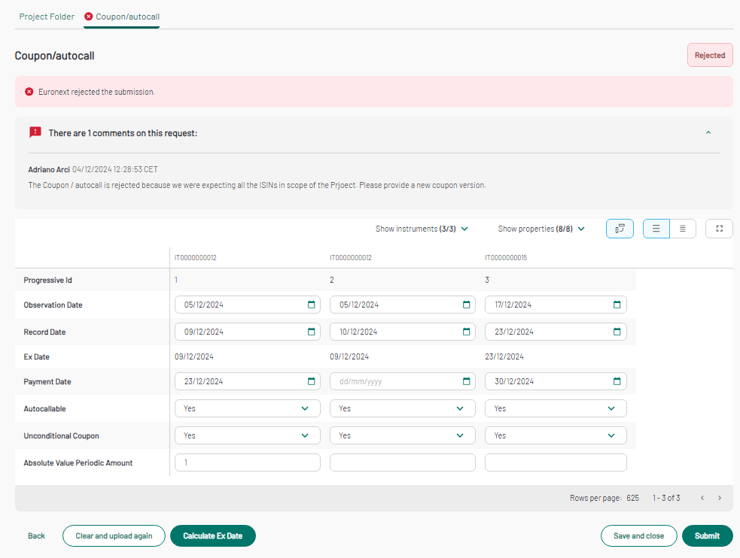Click Clear and upload again button
The image size is (740, 558).
pyautogui.click(x=114, y=536)
